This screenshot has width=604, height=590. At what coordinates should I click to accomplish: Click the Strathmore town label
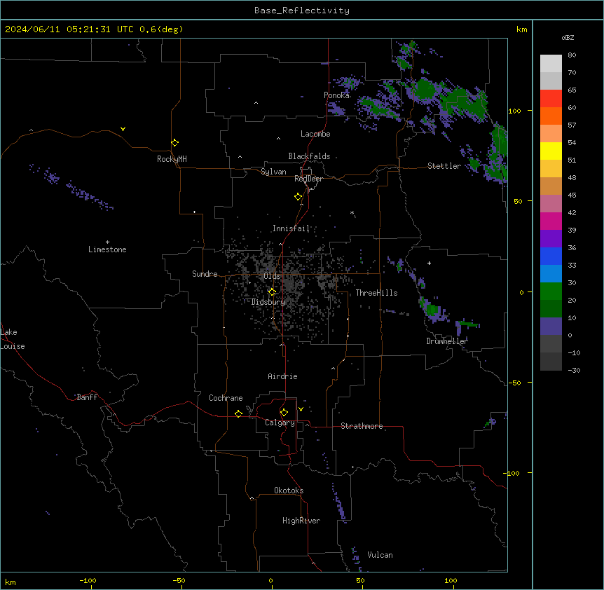pyautogui.click(x=362, y=426)
